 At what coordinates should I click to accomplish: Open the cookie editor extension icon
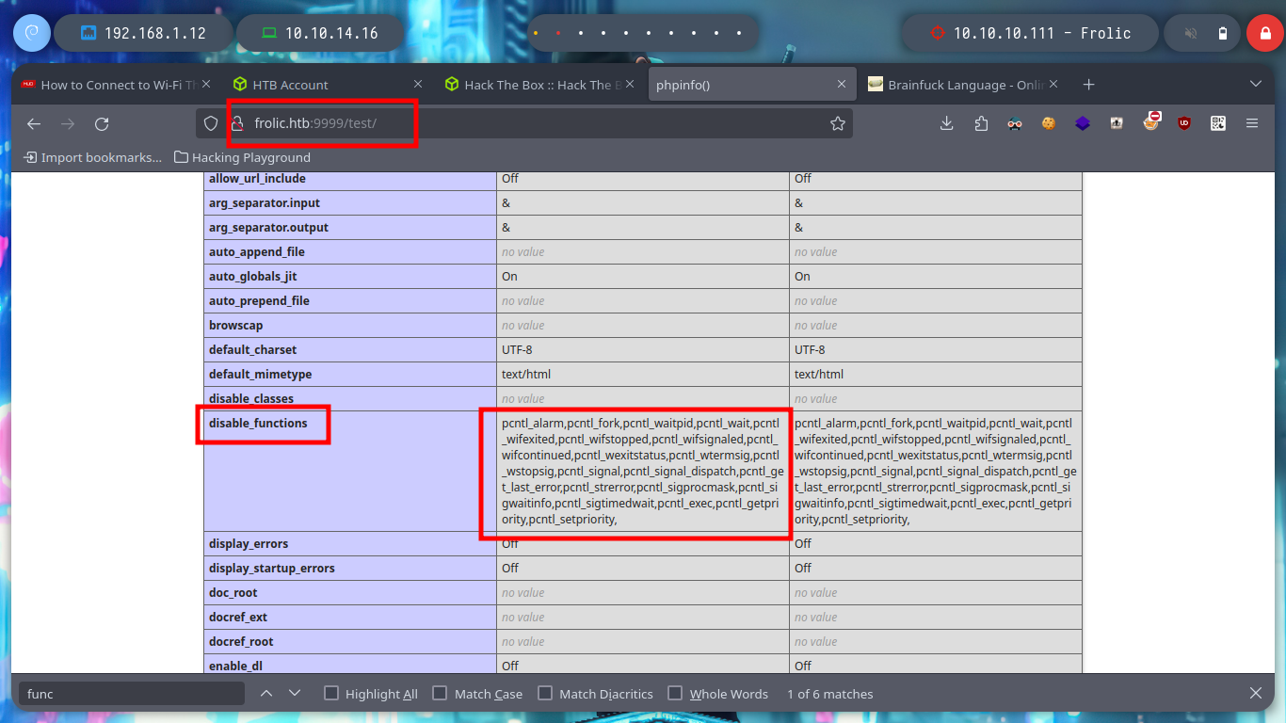(1049, 123)
